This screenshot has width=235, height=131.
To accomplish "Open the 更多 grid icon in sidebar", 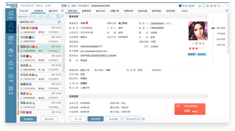I will point(11,90).
